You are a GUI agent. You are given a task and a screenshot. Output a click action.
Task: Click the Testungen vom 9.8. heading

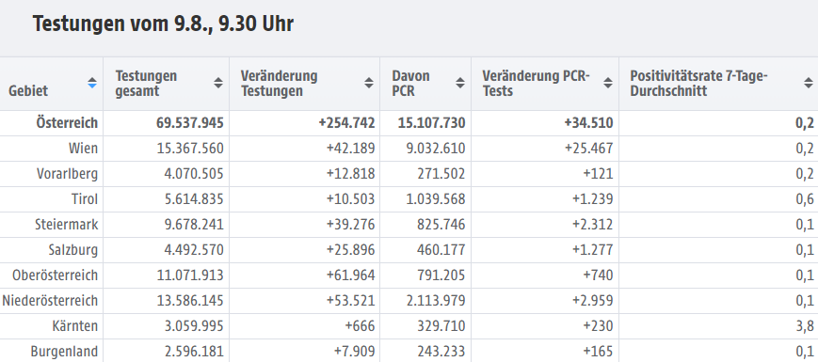pos(163,24)
